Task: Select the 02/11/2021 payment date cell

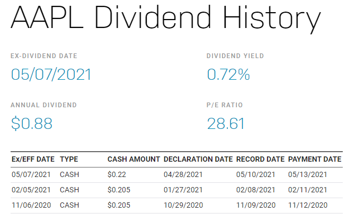Action: tap(308, 190)
